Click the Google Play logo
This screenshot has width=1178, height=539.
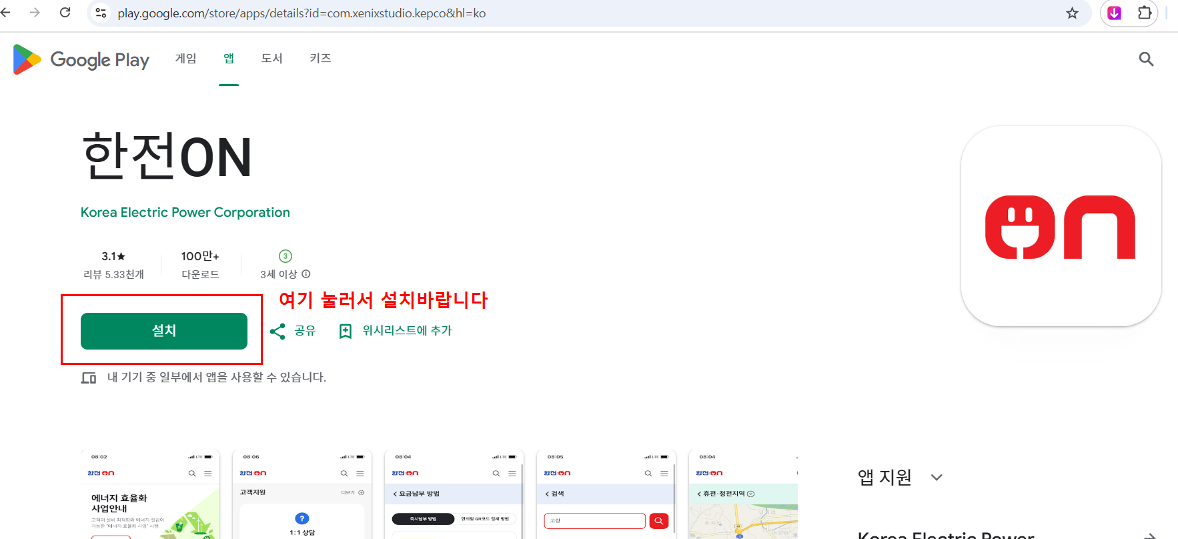pos(81,59)
